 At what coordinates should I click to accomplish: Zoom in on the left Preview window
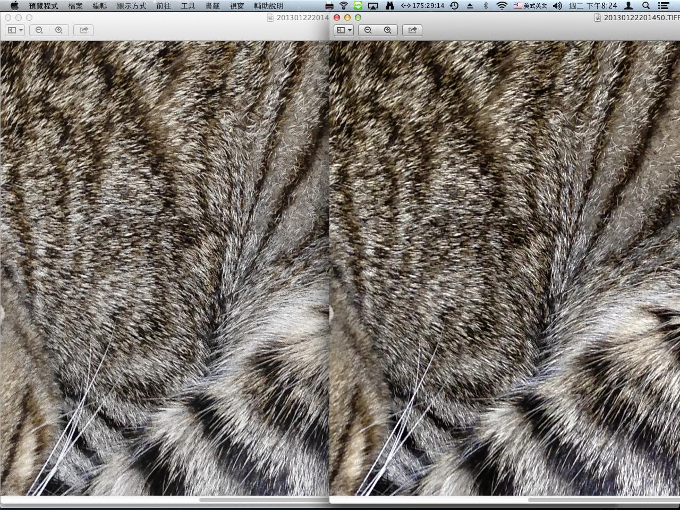coord(59,30)
